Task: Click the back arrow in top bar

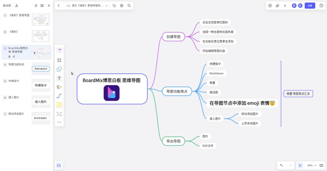Action: tap(59, 6)
